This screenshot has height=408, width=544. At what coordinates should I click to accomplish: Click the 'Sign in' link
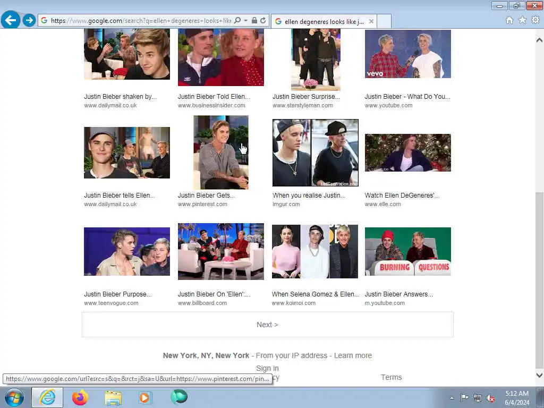[268, 369]
